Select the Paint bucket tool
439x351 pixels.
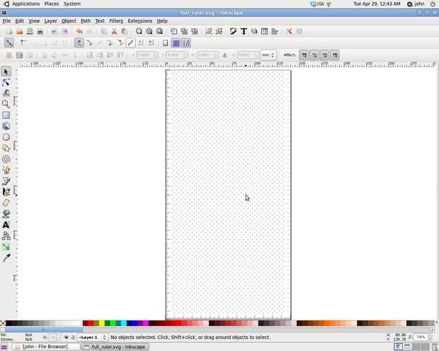click(x=6, y=214)
